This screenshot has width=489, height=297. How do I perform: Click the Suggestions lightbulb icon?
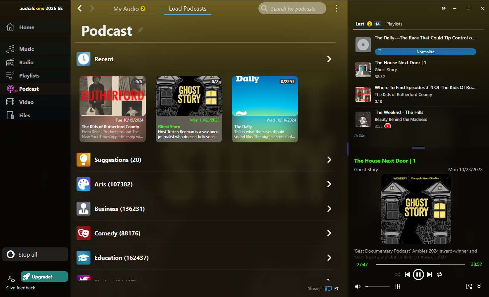coord(83,160)
